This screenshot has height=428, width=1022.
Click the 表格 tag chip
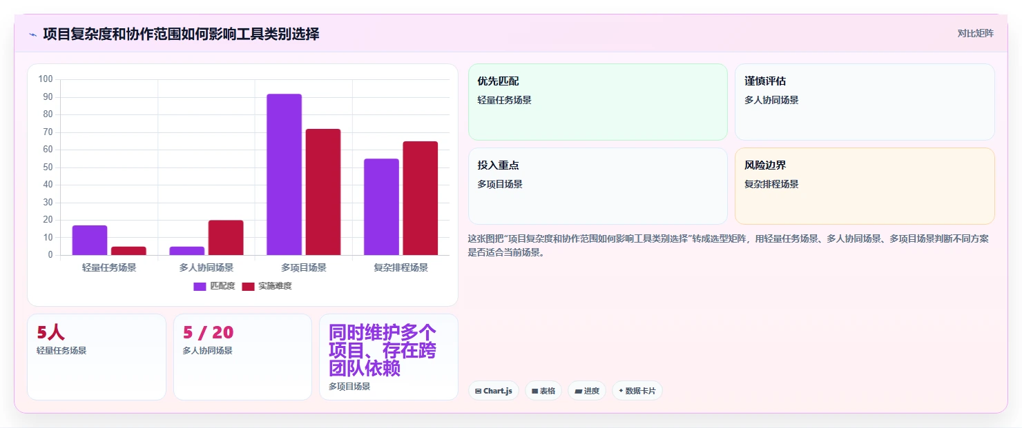coord(543,391)
